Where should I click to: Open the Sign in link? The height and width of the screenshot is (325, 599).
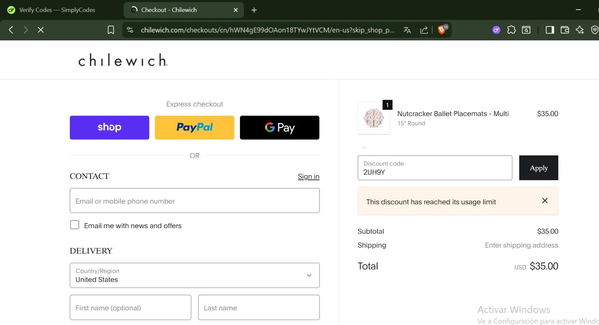(x=309, y=176)
